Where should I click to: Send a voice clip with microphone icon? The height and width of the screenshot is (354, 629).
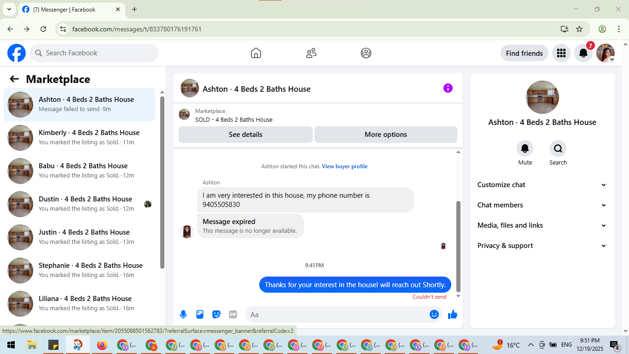point(183,314)
